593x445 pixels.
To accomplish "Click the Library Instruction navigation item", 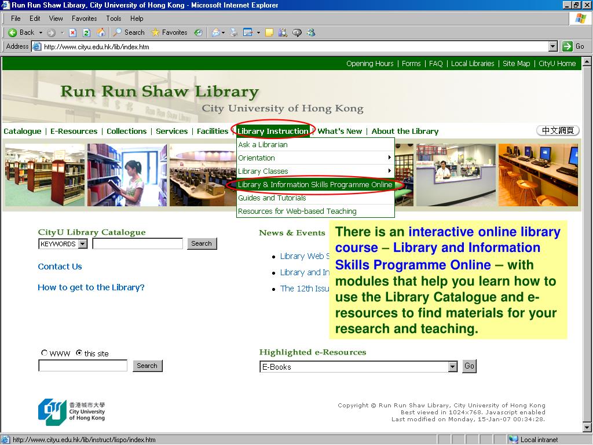I will tap(273, 132).
